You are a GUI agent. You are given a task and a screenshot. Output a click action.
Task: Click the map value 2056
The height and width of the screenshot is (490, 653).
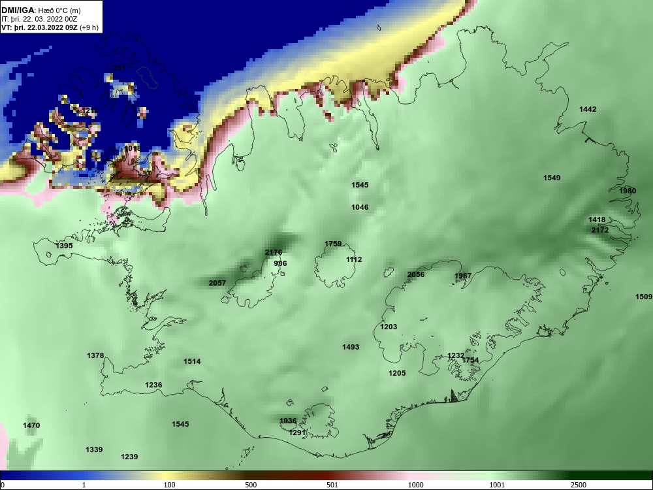tap(416, 274)
